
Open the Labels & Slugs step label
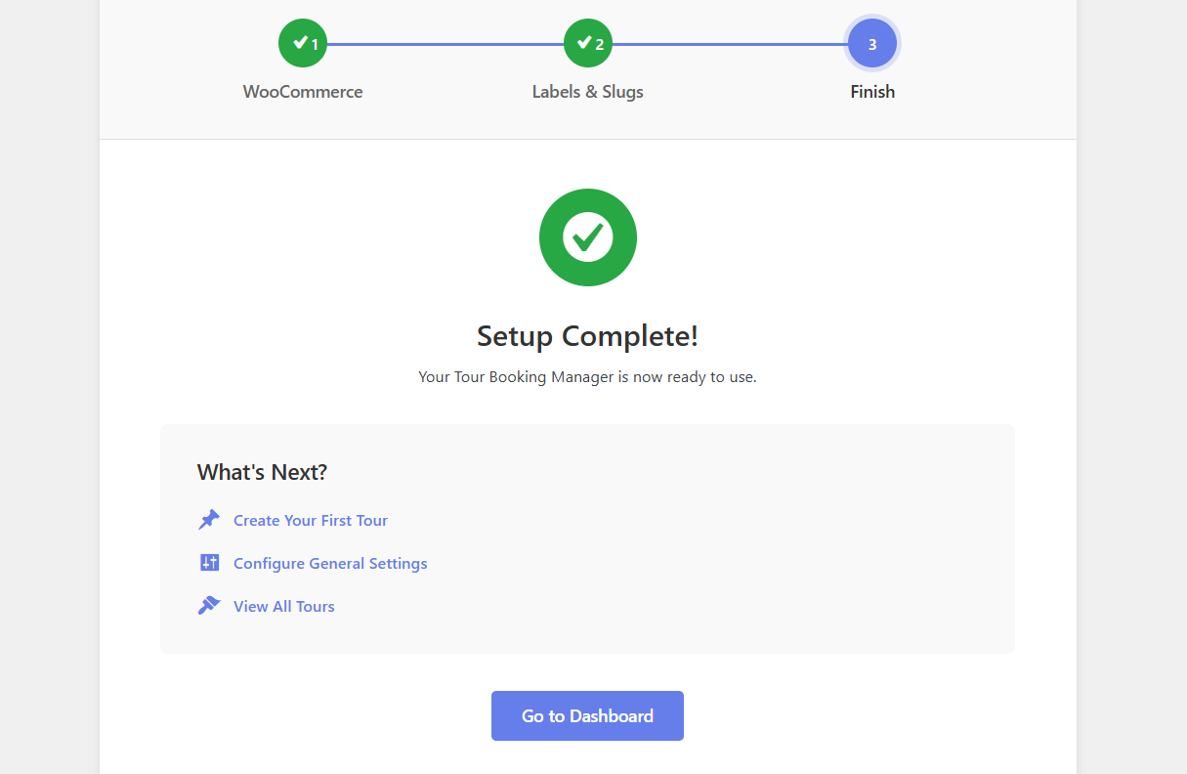click(587, 92)
